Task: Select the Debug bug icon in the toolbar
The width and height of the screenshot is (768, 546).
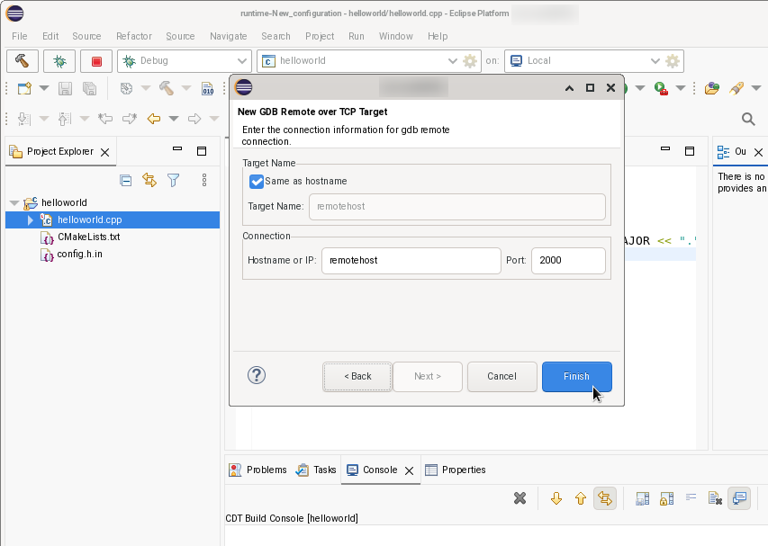Action: (59, 61)
